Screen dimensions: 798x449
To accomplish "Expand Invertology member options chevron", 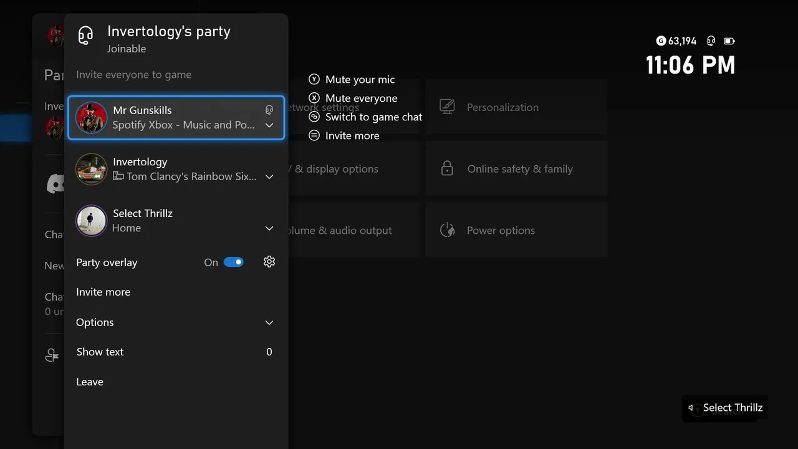I will (x=269, y=177).
